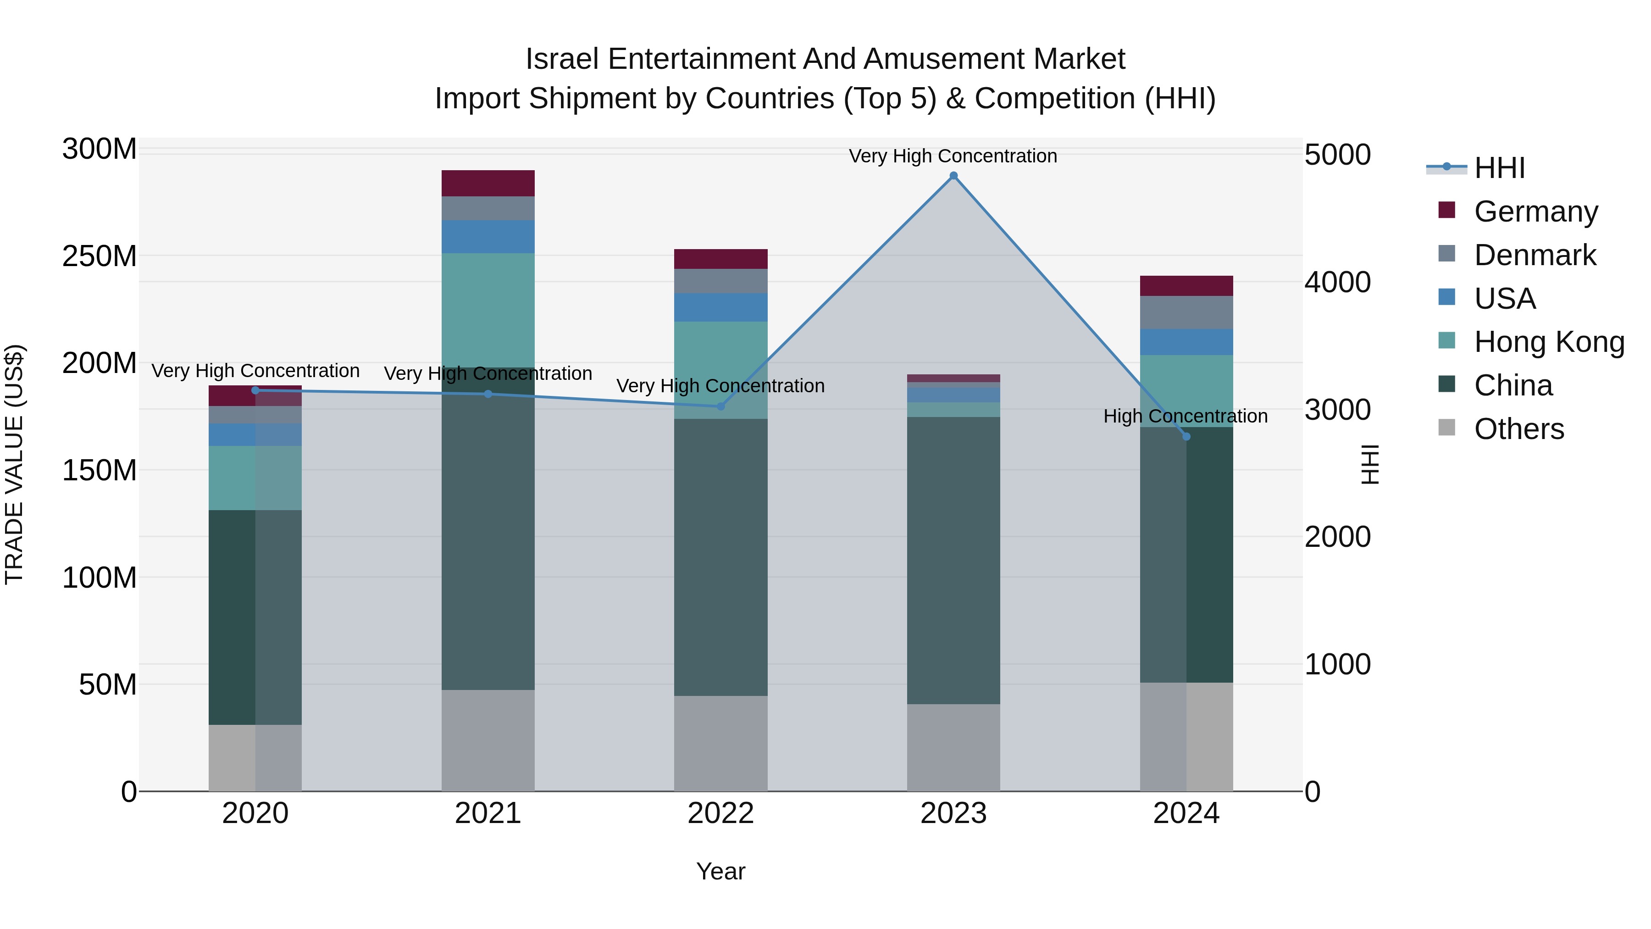Click the 2020 x-axis label
This screenshot has width=1651, height=929.
(255, 813)
